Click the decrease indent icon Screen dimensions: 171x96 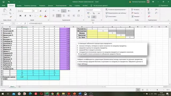69,16
